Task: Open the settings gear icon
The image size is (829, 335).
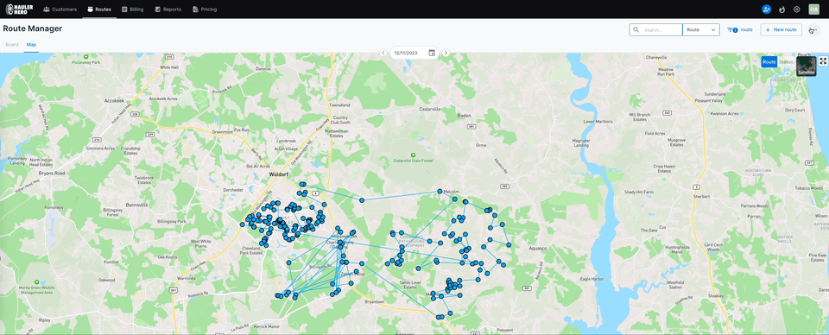Action: click(797, 9)
